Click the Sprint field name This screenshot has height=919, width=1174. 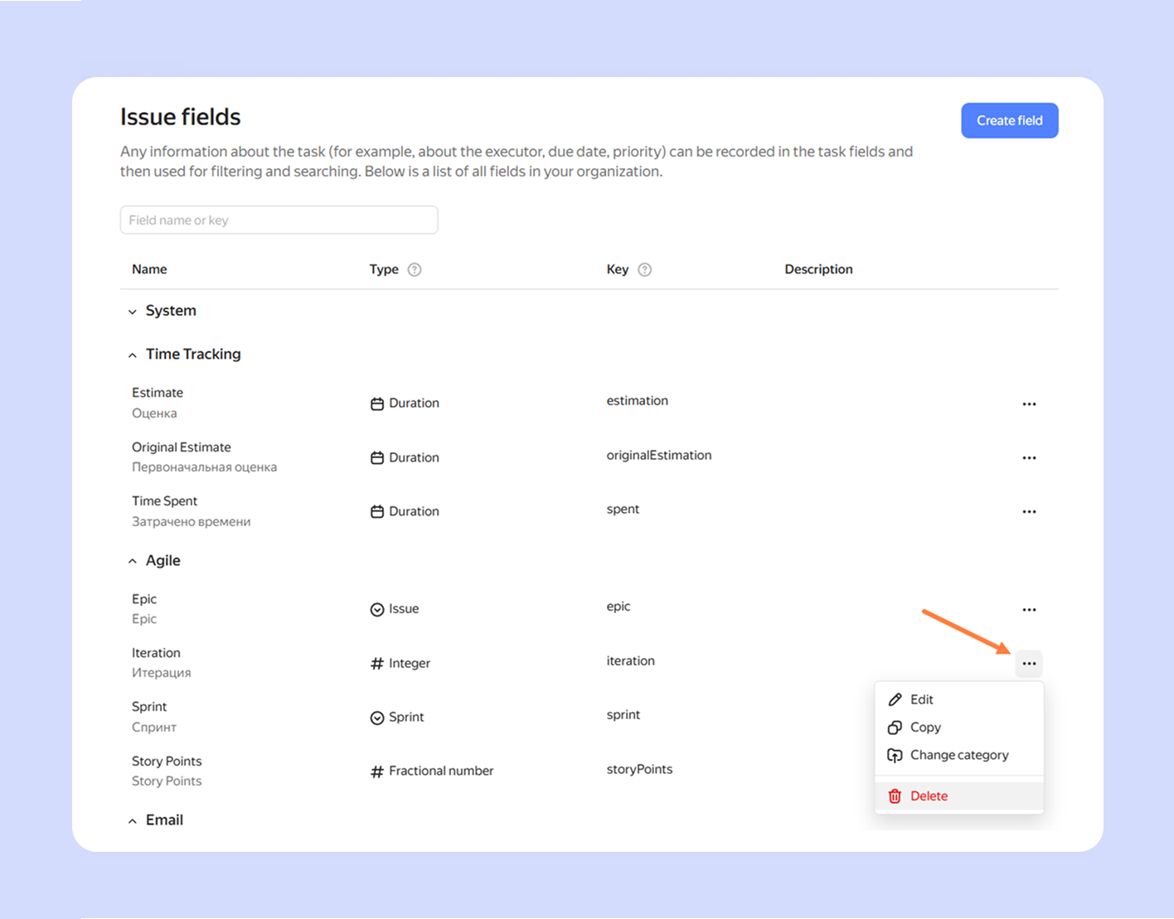(149, 707)
